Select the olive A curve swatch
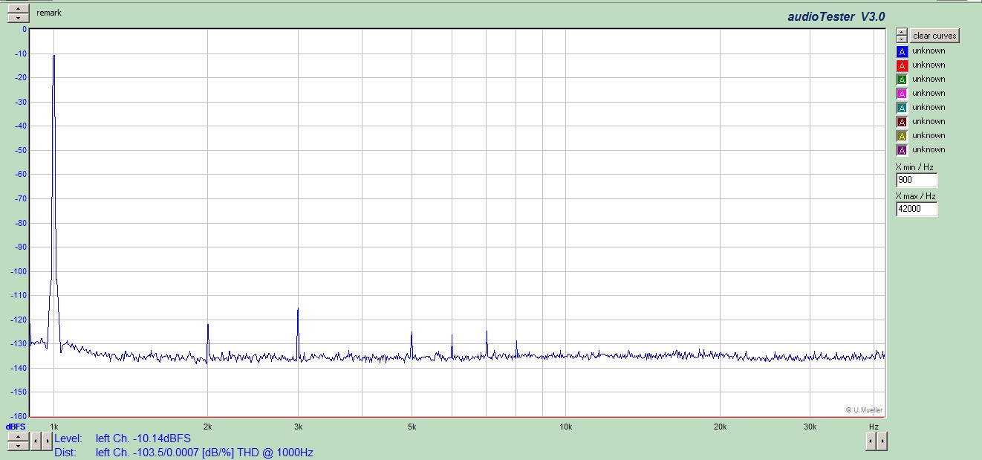The width and height of the screenshot is (982, 460). pyautogui.click(x=902, y=136)
